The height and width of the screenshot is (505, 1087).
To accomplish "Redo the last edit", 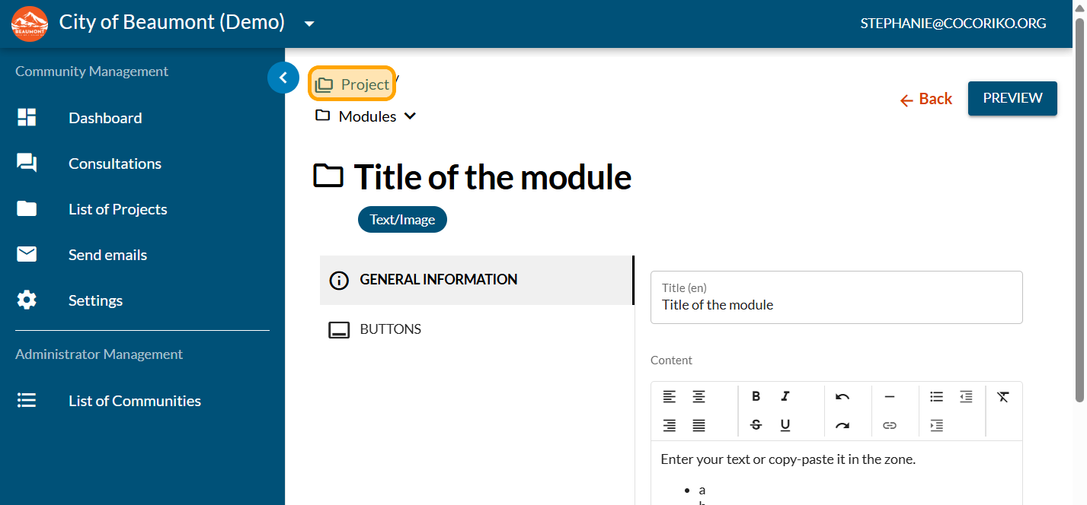I will 842,425.
